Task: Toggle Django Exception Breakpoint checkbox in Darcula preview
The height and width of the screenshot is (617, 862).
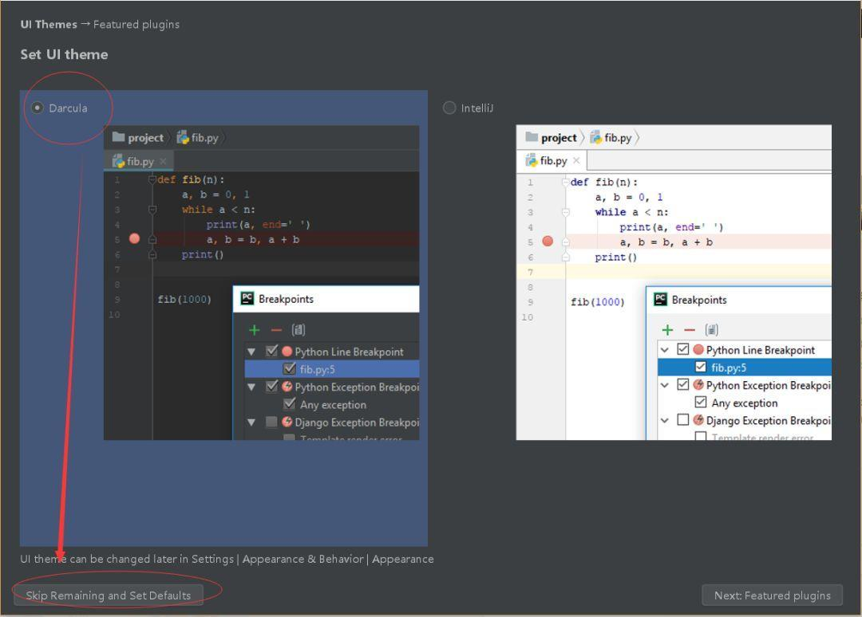Action: (271, 422)
